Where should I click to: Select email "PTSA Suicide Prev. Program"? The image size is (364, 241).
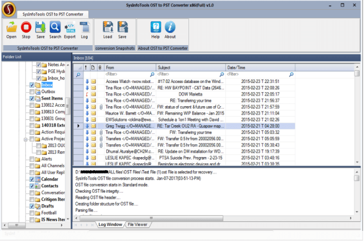184,158
